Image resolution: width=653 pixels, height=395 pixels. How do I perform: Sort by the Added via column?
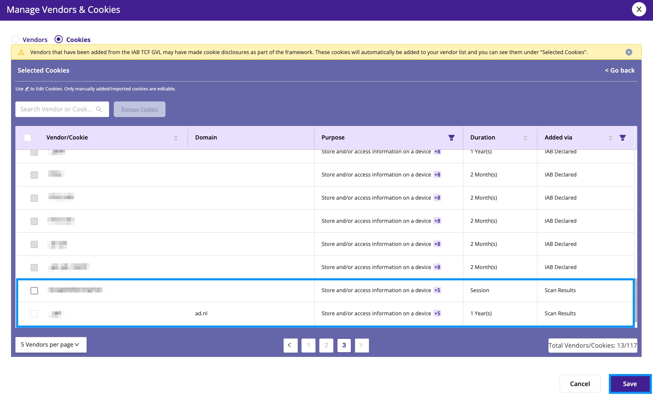click(x=611, y=138)
